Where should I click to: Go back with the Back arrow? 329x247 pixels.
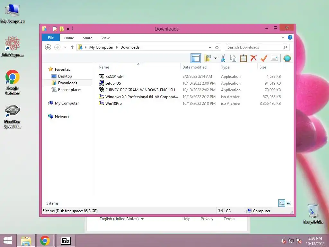coord(48,47)
